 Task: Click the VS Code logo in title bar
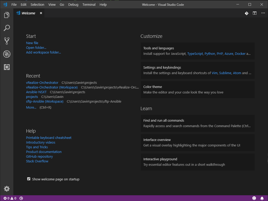5,4
